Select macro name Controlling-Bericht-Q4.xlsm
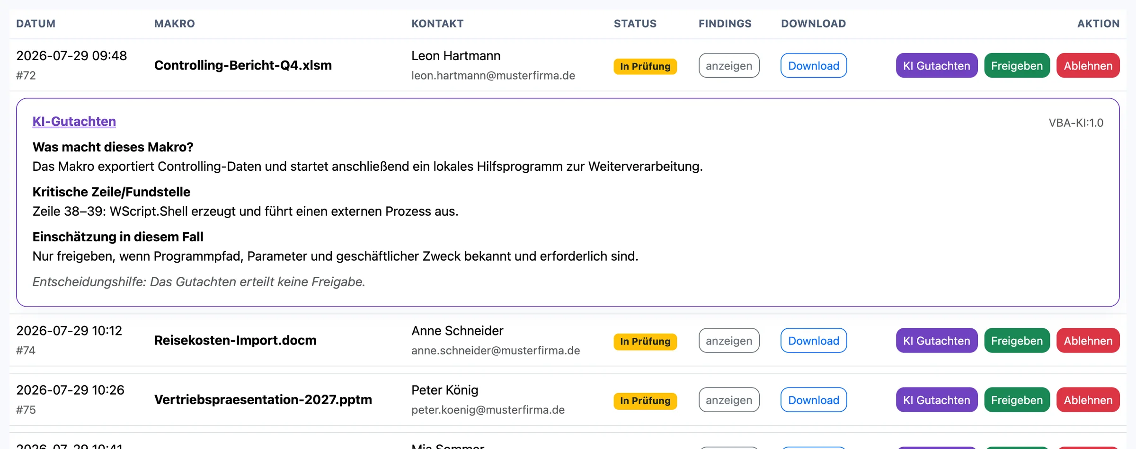The image size is (1136, 449). pyautogui.click(x=243, y=65)
